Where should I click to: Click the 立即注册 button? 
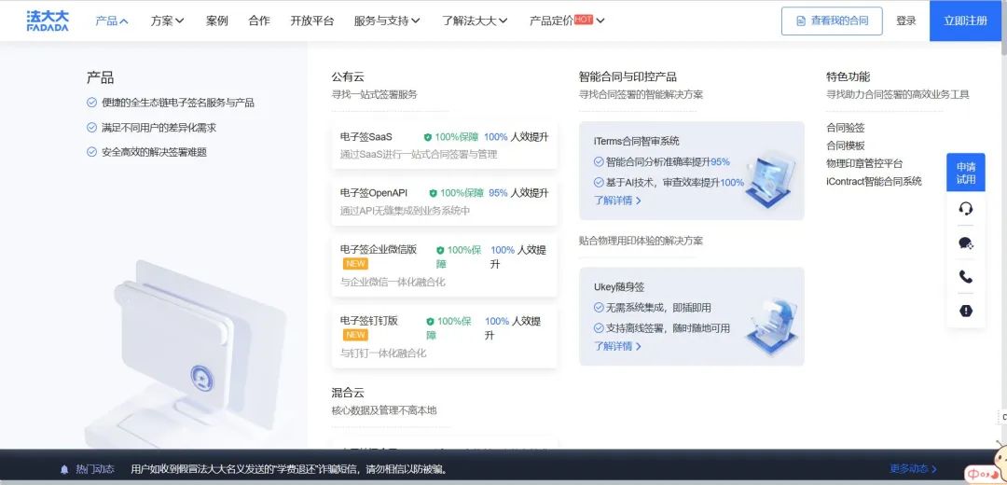click(x=965, y=21)
